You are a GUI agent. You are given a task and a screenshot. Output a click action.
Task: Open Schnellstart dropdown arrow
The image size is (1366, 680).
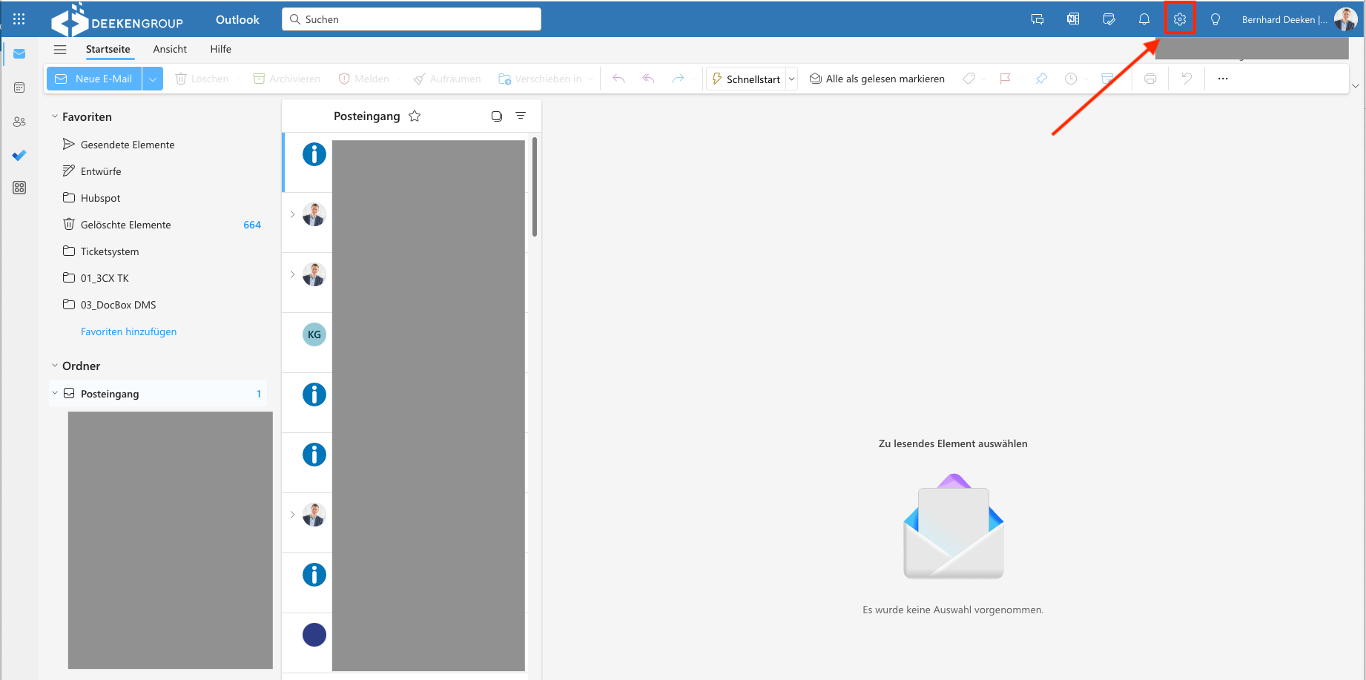pyautogui.click(x=792, y=79)
